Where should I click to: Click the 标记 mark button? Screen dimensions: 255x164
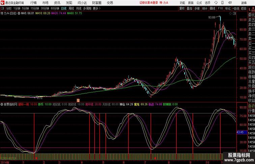tap(228, 8)
